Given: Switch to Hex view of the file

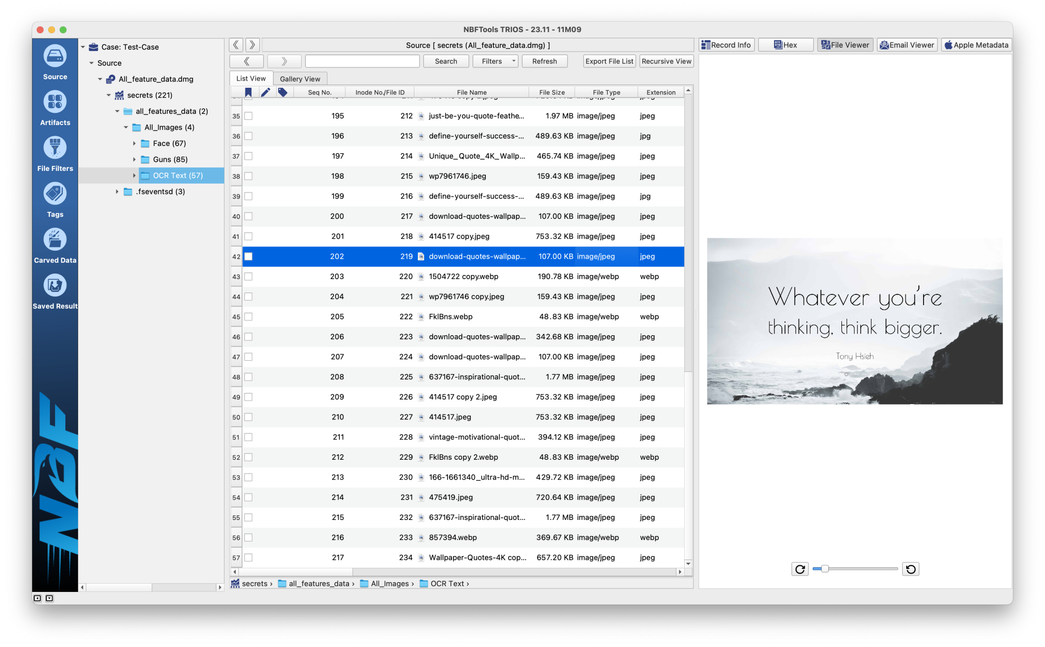Looking at the screenshot, I should tap(785, 44).
